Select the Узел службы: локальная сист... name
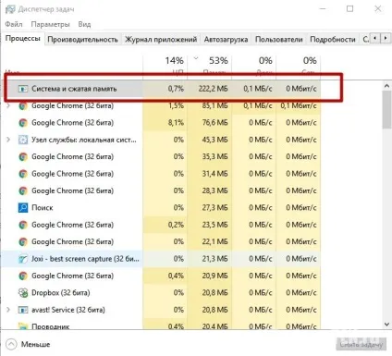Image resolution: width=392 pixels, height=356 pixels. 84,140
